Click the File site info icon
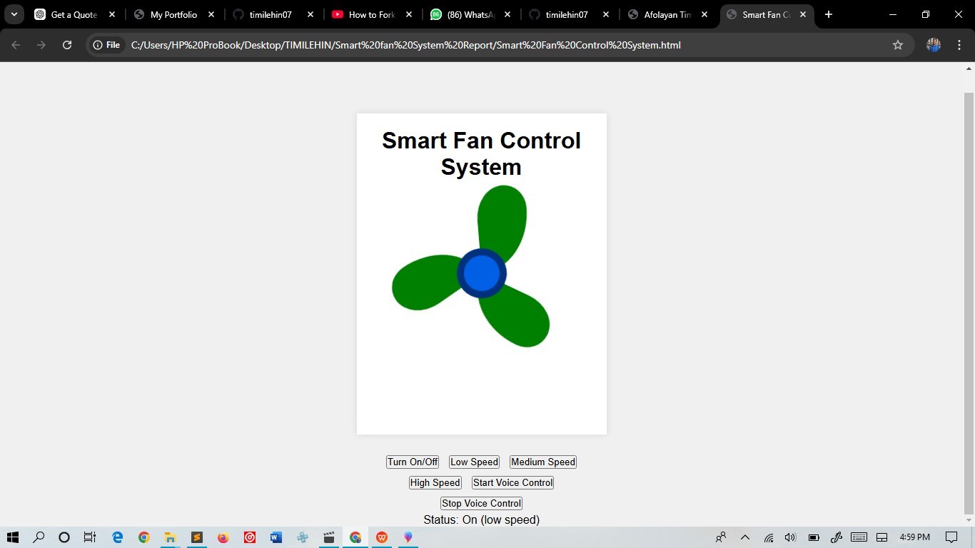 [106, 45]
